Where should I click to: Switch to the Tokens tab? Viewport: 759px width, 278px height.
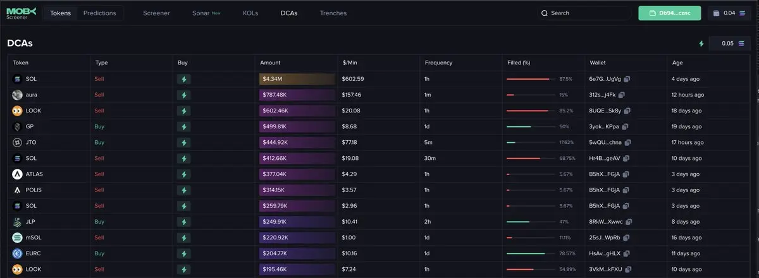61,13
